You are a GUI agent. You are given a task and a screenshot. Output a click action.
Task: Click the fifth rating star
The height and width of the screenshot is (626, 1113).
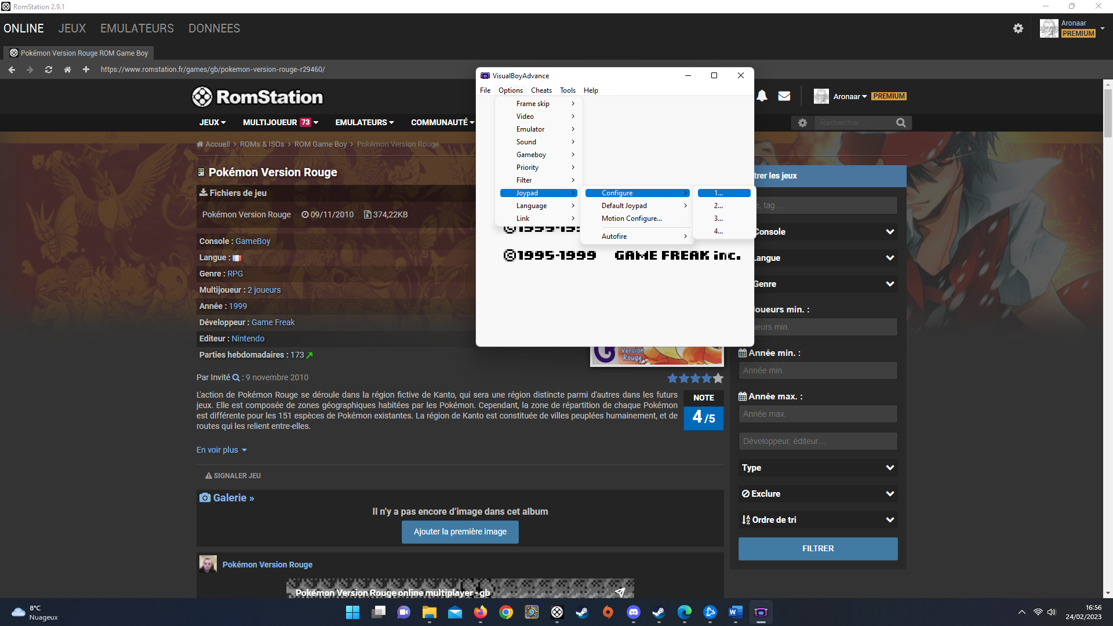pos(718,378)
